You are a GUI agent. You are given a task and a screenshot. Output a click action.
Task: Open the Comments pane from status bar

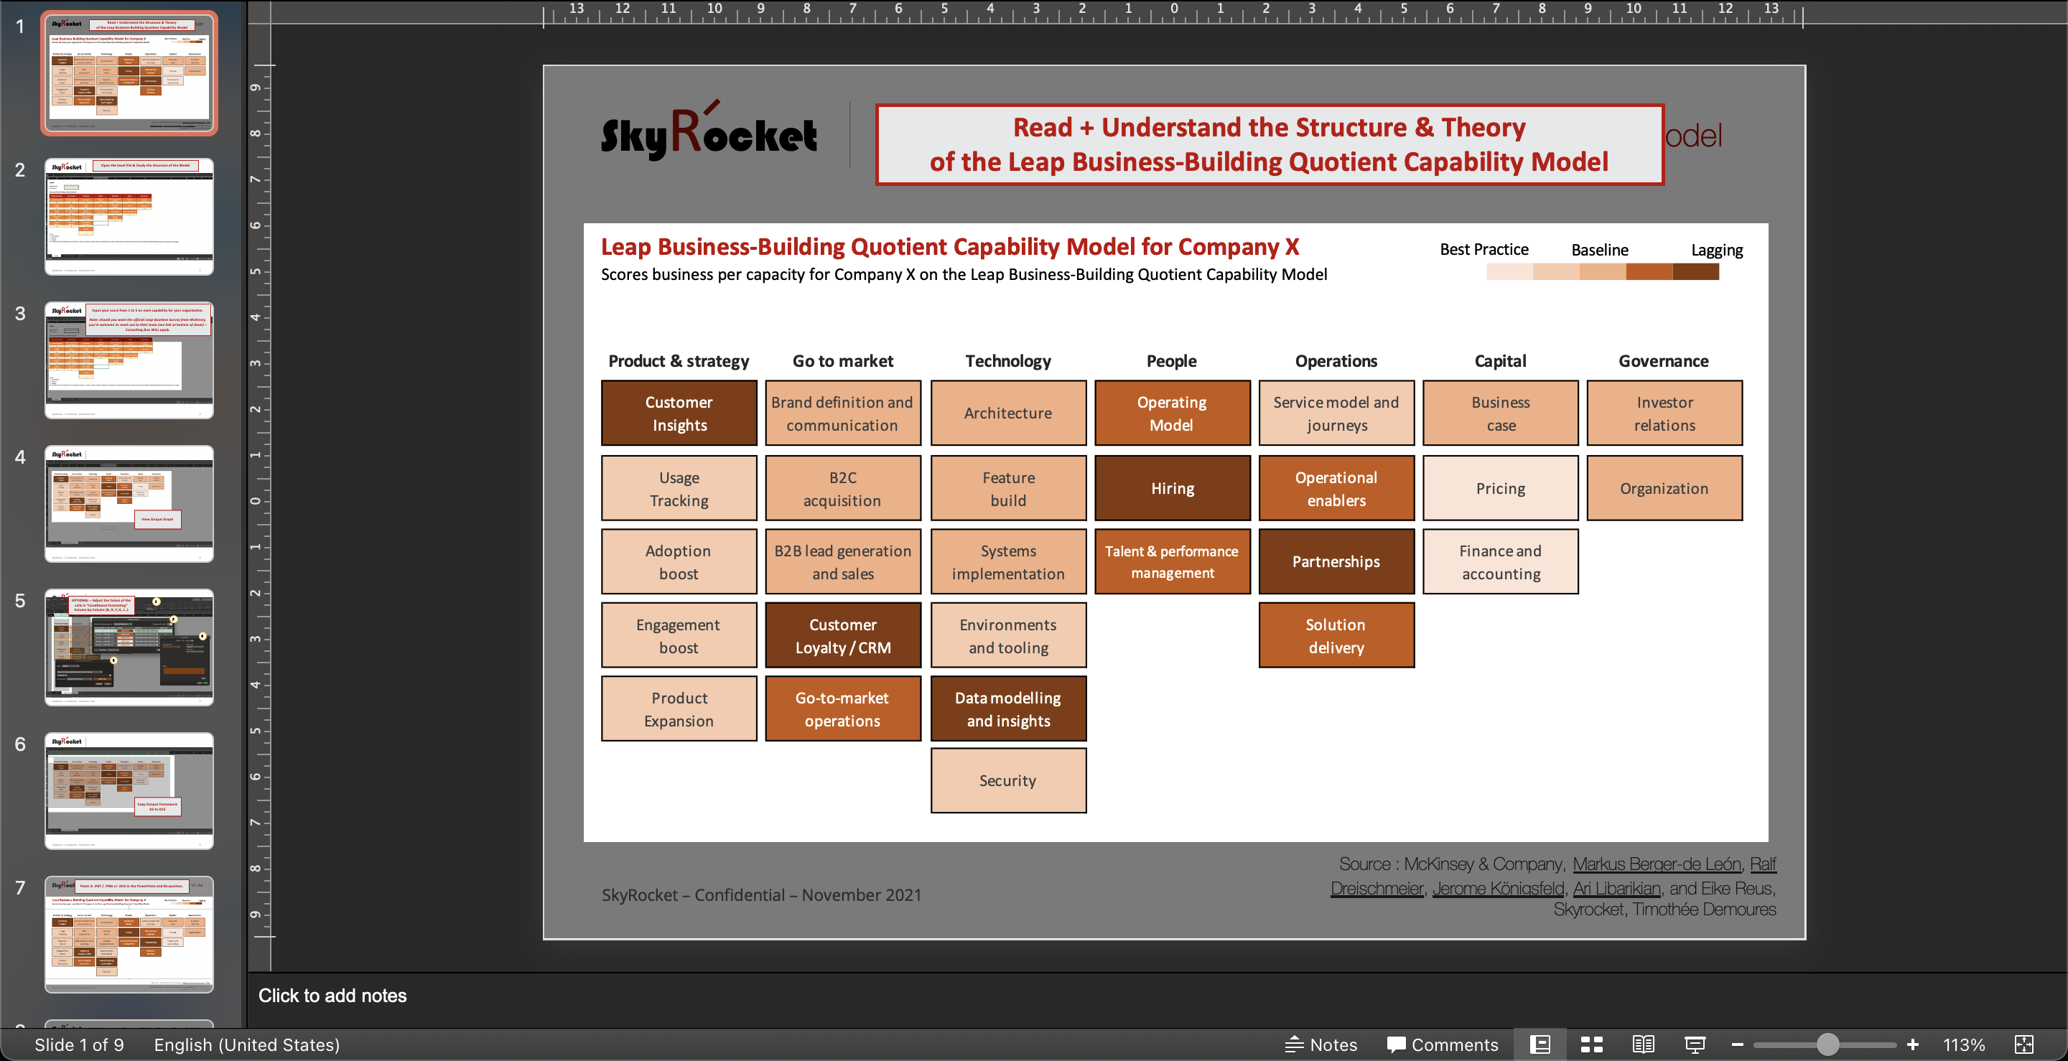click(x=1442, y=1044)
